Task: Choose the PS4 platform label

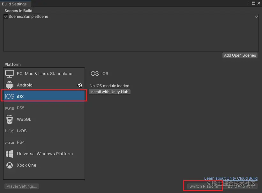Action: coord(21,142)
